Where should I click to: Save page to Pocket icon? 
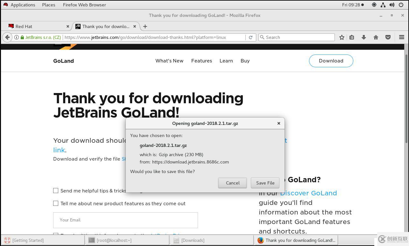(388, 37)
